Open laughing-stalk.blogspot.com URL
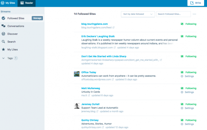 97,47
